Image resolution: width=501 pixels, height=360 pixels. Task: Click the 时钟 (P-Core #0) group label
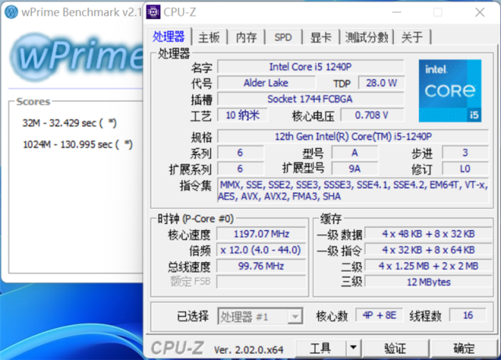point(195,219)
